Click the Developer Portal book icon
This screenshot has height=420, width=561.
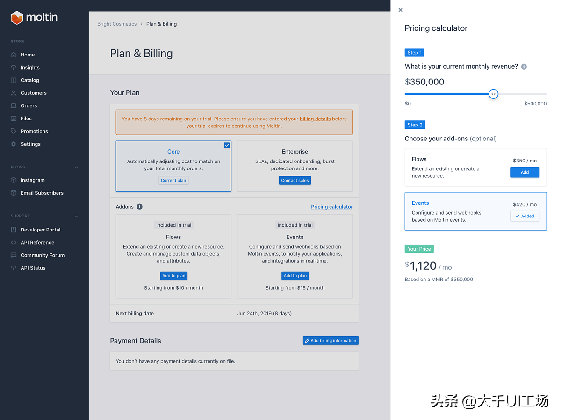(x=14, y=230)
